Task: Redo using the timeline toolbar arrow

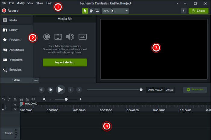Action: pyautogui.click(x=9, y=99)
